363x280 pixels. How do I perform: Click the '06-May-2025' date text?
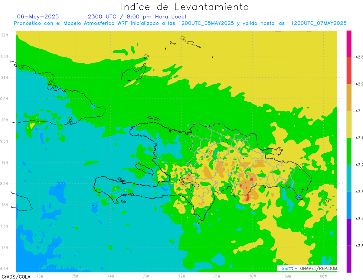click(x=38, y=17)
